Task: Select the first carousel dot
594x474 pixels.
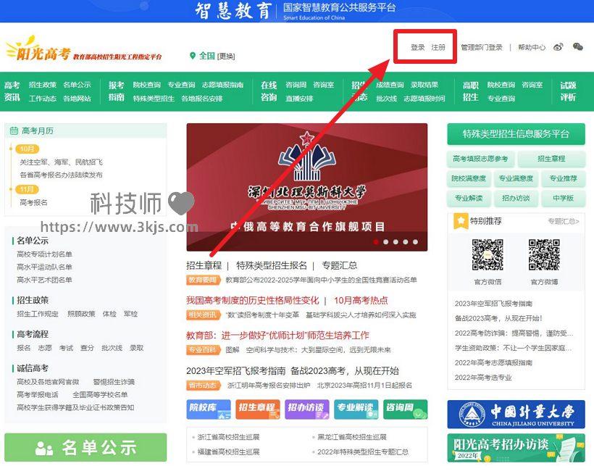Action: [x=376, y=242]
